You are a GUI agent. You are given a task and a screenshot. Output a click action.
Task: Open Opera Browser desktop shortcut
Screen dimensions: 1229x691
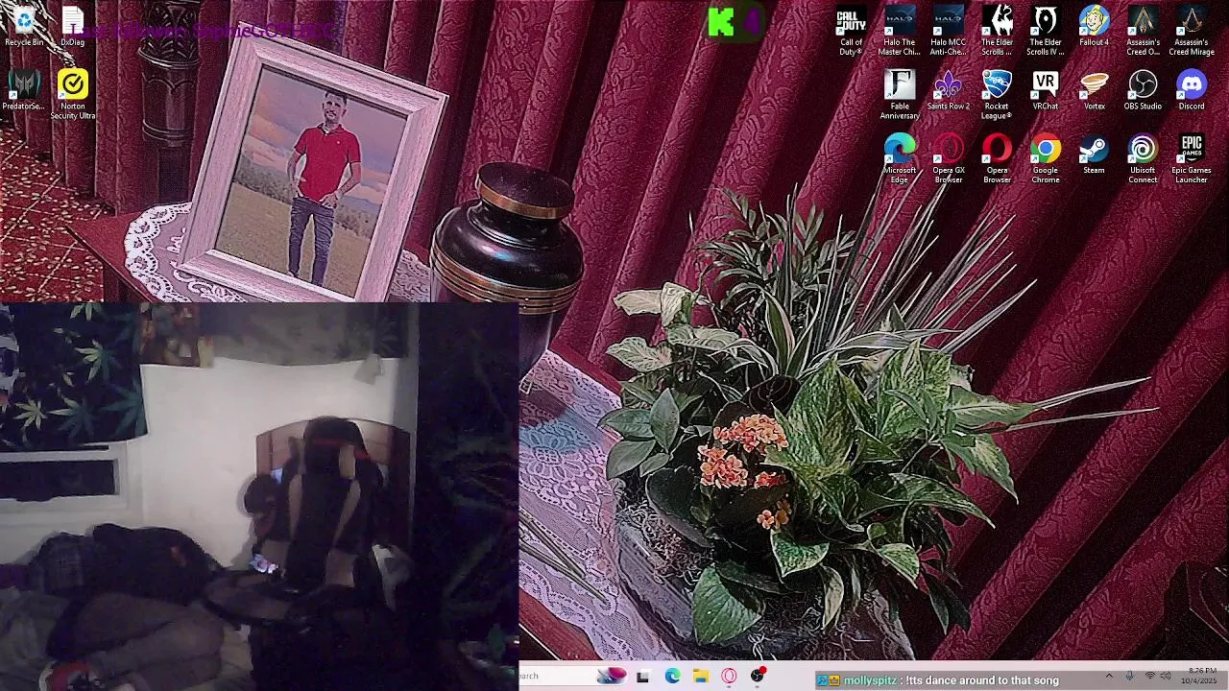[x=997, y=158]
